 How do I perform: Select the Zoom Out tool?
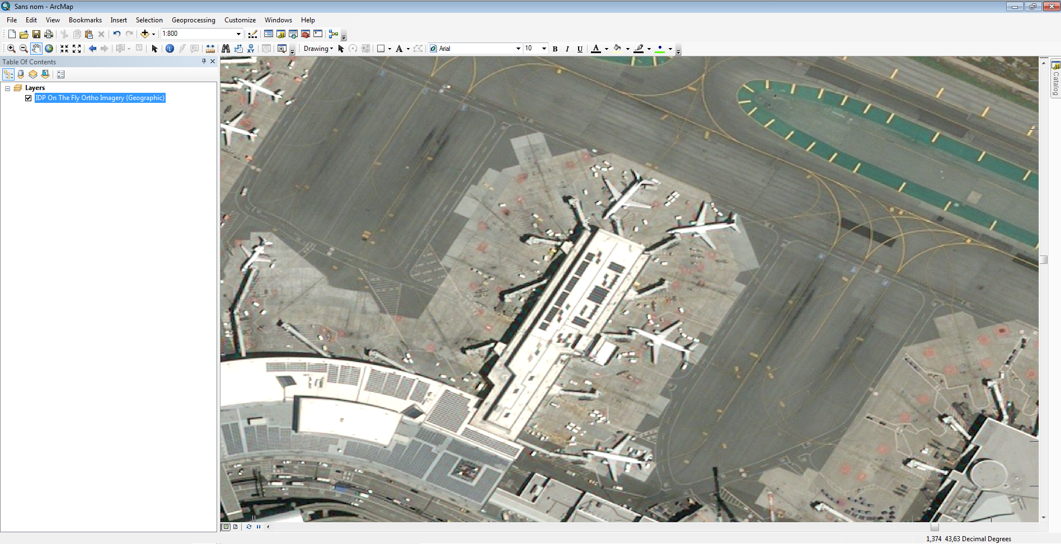(24, 49)
